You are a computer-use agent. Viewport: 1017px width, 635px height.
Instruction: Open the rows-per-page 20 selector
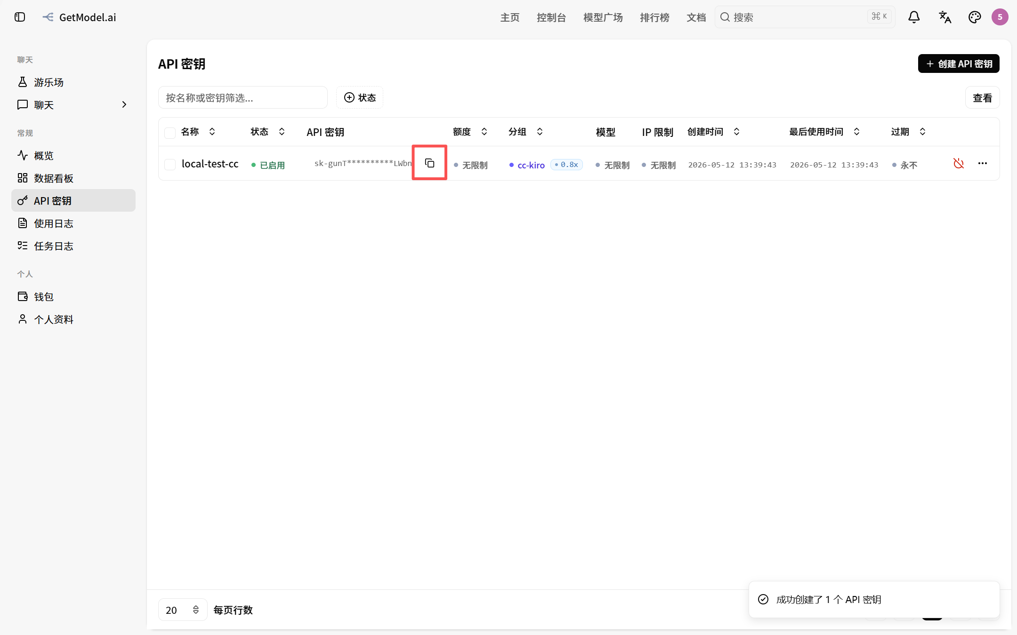pyautogui.click(x=183, y=610)
